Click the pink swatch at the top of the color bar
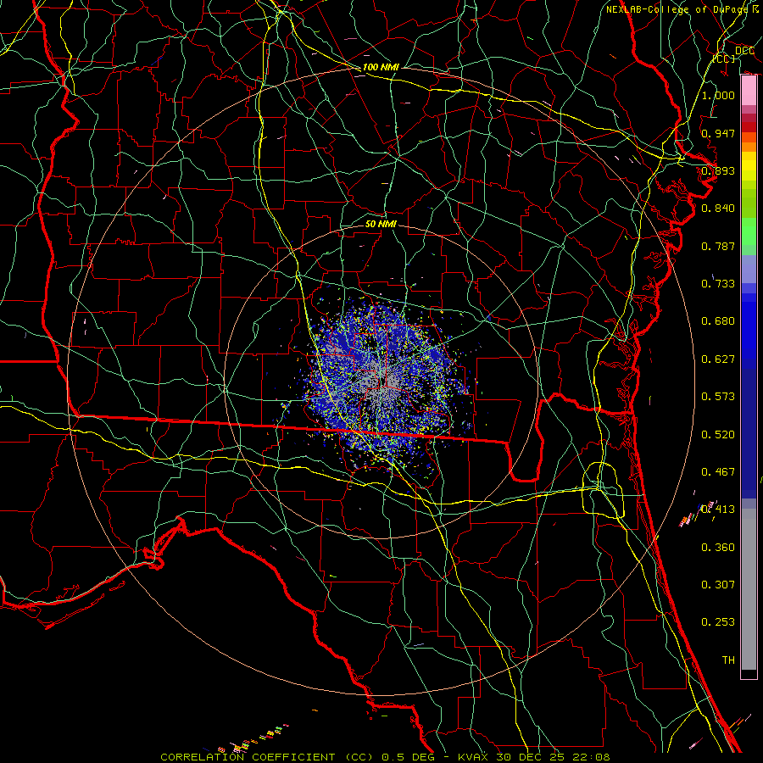Viewport: 763px width, 763px height. (x=749, y=91)
